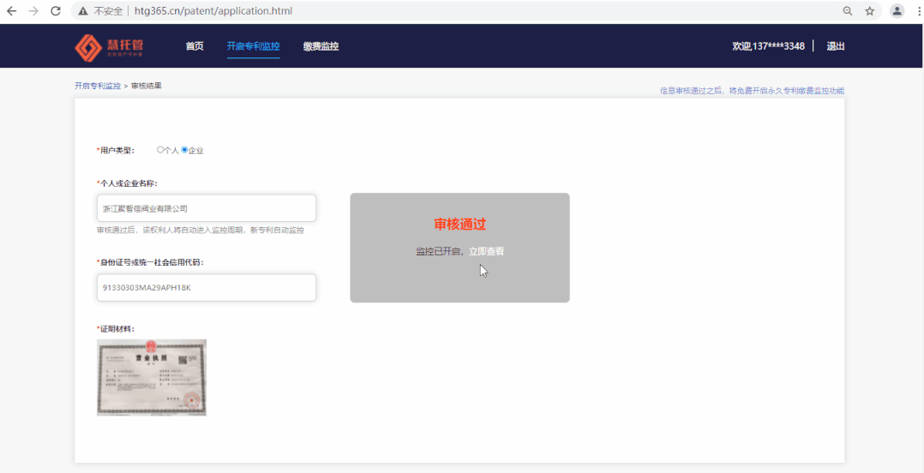Reload the page with refresh icon

[x=56, y=11]
